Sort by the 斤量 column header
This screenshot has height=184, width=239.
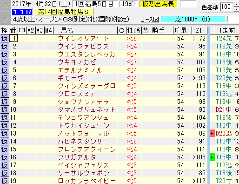point(182,30)
